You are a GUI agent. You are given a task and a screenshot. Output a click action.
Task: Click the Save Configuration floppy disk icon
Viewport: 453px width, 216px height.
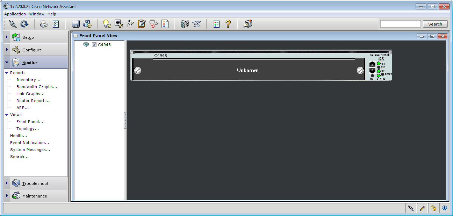(x=76, y=24)
